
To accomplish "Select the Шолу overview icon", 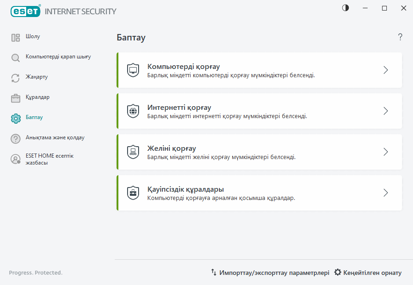I will 15,36.
